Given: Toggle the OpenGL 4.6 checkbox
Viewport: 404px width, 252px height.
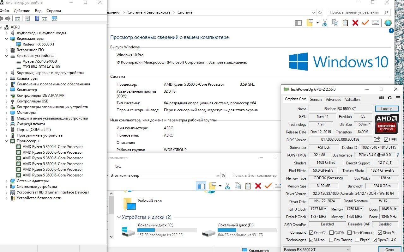Looking at the screenshot, I should (375, 240).
